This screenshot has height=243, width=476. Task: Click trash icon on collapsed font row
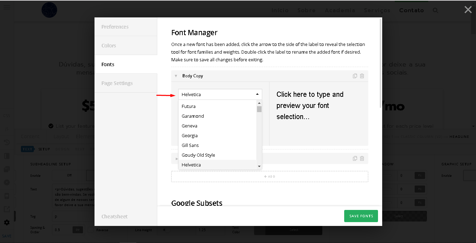click(x=362, y=158)
